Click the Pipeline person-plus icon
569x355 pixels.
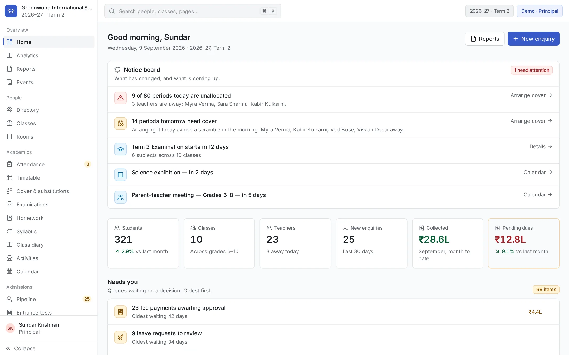click(x=9, y=299)
